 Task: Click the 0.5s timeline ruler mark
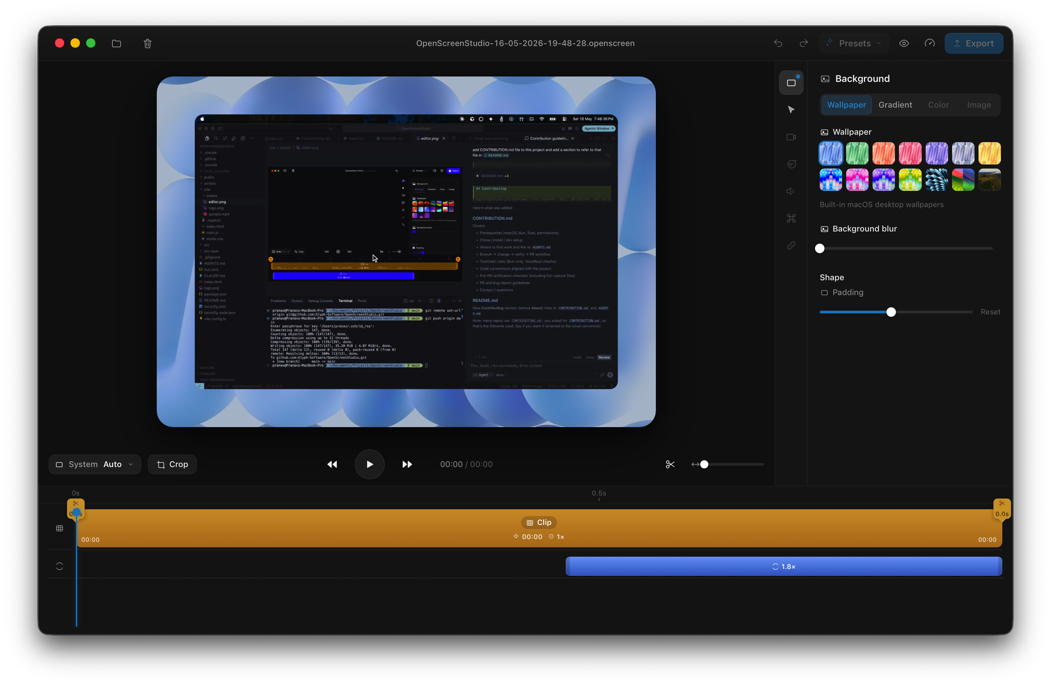[x=599, y=493]
